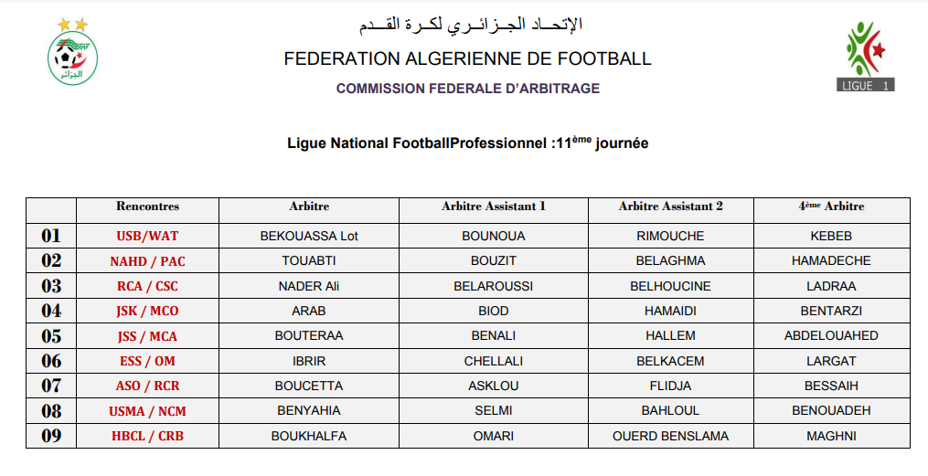
Task: Click the USMA / NCM match cell
Action: [x=147, y=411]
